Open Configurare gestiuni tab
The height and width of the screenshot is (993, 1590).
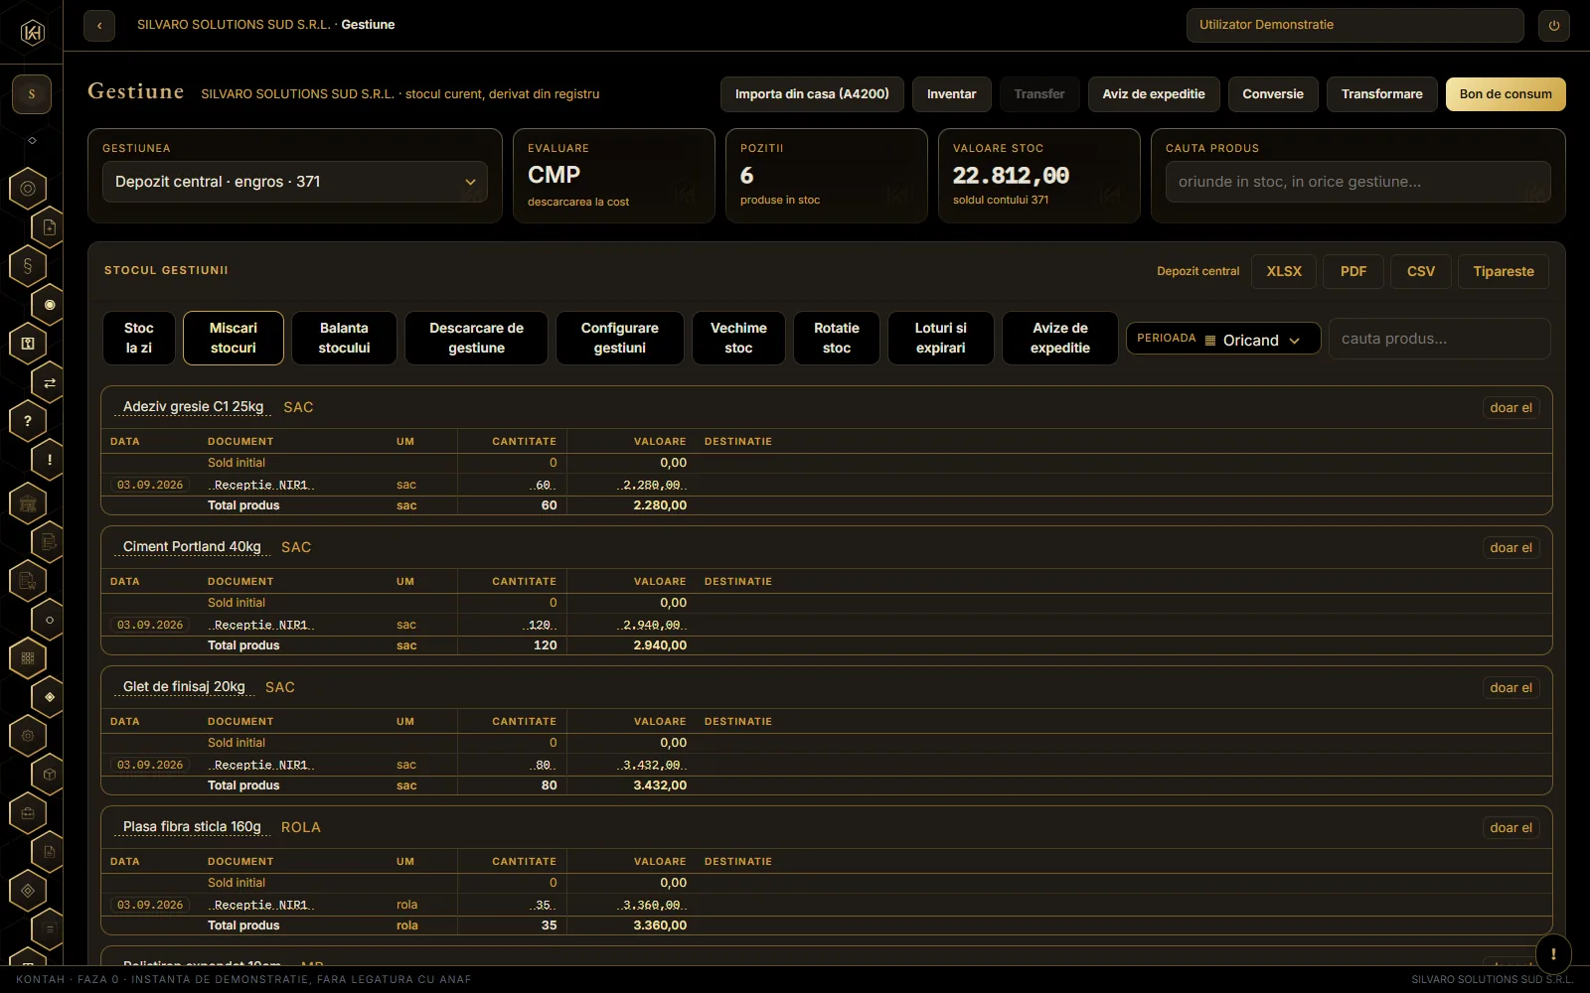620,339
